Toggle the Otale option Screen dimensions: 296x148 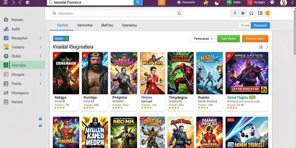point(245,25)
